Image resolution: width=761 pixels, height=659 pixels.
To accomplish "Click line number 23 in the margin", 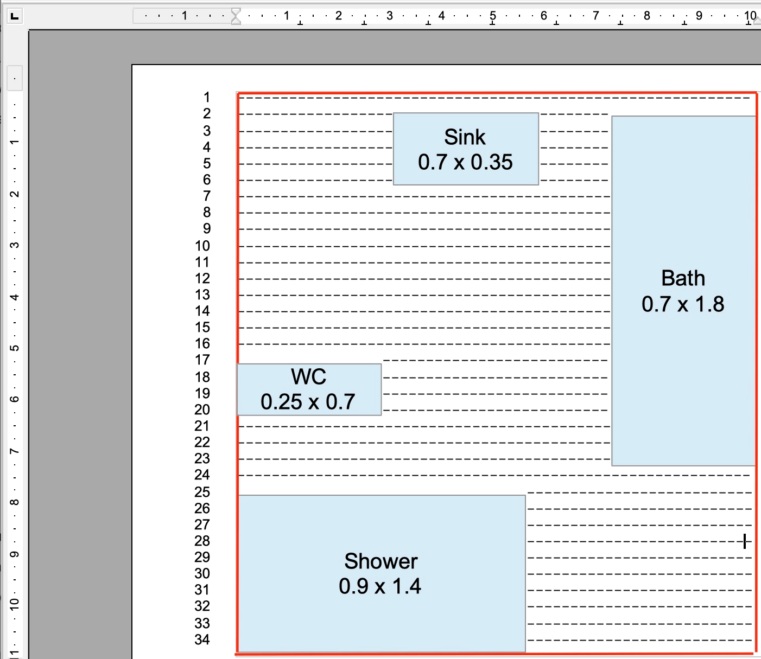I will pyautogui.click(x=202, y=458).
